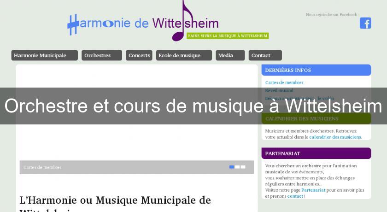Click the Orchestre et cours de musique banner
The width and height of the screenshot is (387, 212).
193,106
